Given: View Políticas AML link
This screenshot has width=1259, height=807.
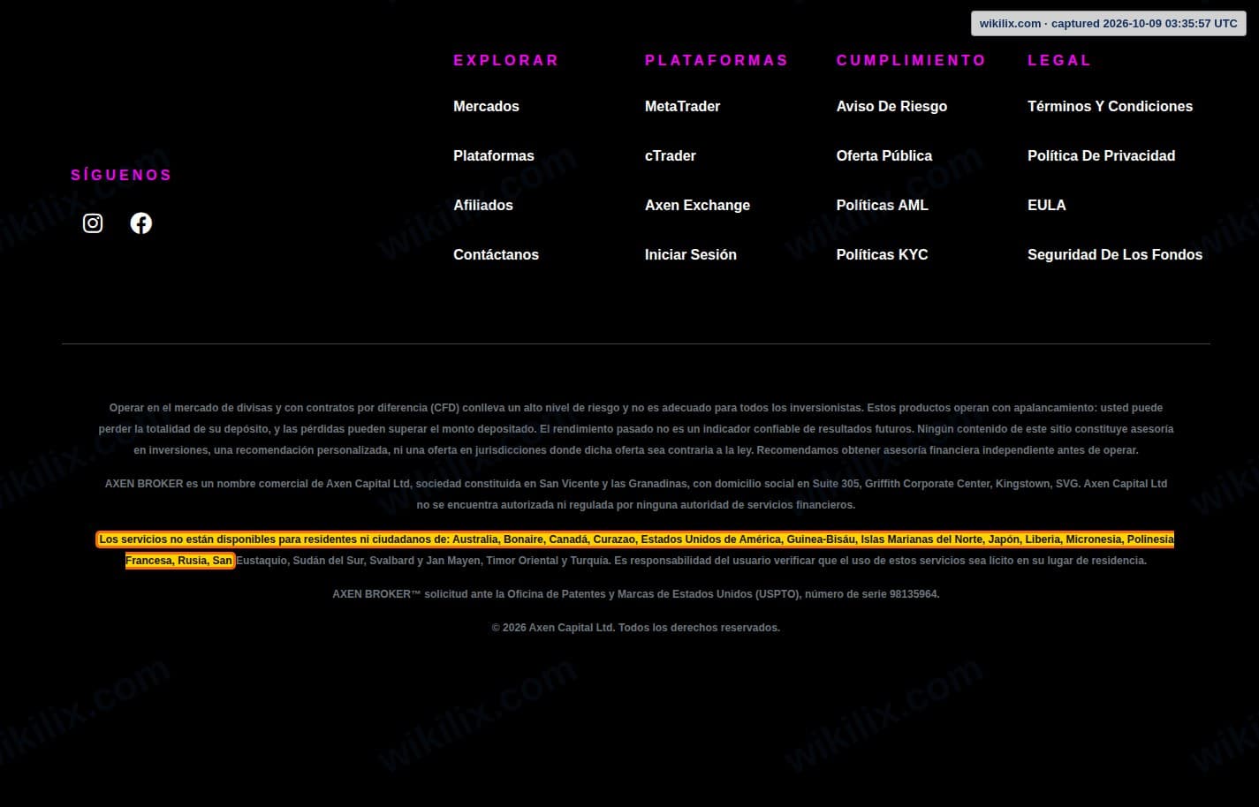Looking at the screenshot, I should click(x=883, y=205).
